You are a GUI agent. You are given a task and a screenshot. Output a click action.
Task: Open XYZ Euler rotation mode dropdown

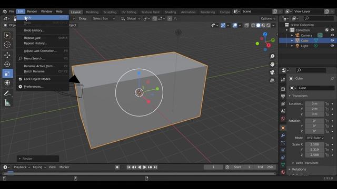[x=315, y=138]
